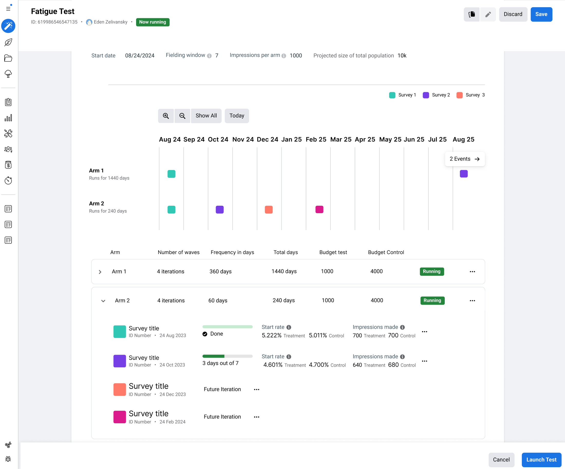Open Arm 1 row three-dot menu

pyautogui.click(x=472, y=271)
